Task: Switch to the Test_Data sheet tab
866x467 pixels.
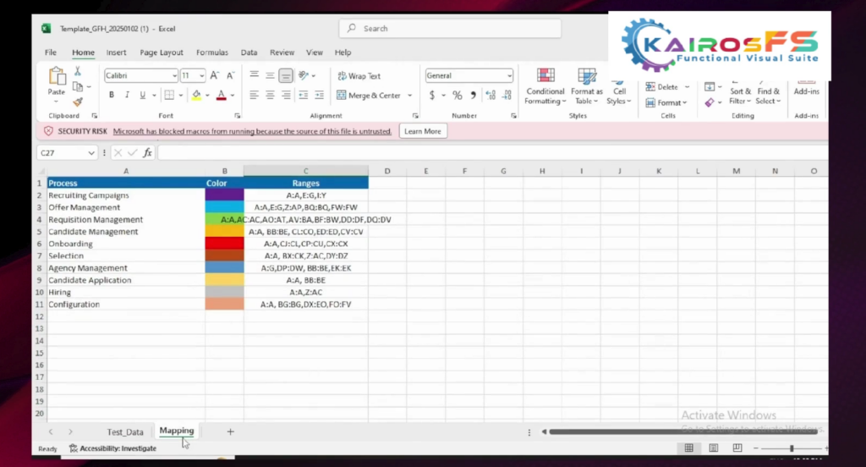Action: 124,431
